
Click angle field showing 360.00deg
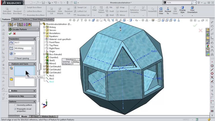pos(23,48)
